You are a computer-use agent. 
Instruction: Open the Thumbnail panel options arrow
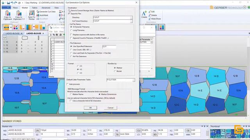click(x=244, y=126)
